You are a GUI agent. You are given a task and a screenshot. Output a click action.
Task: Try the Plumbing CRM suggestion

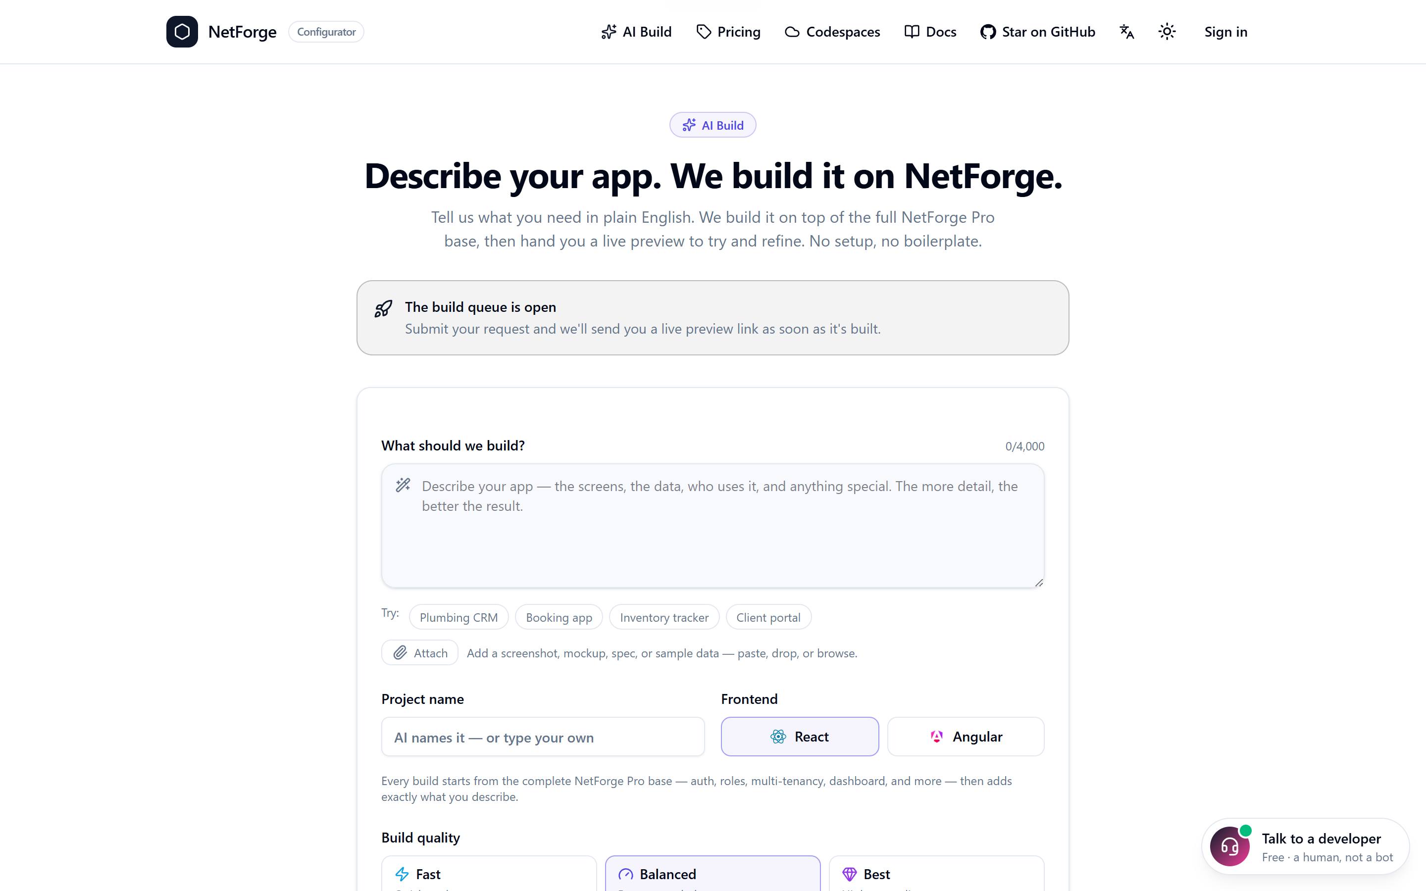tap(458, 617)
